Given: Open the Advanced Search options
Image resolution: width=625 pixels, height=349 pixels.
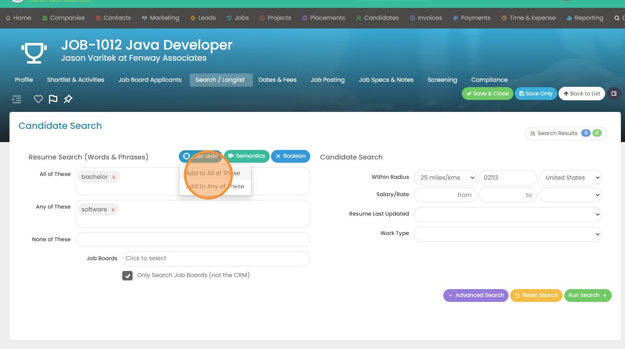Looking at the screenshot, I should coord(475,295).
